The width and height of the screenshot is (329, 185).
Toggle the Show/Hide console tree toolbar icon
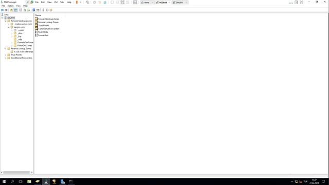[x=16, y=10]
